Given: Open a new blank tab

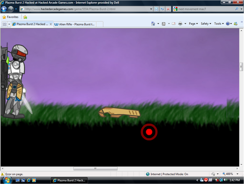Looking at the screenshot, I should pos(100,25).
